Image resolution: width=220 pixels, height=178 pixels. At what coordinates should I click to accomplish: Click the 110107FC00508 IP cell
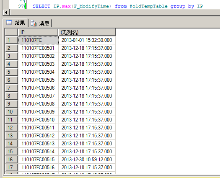pos(38,104)
